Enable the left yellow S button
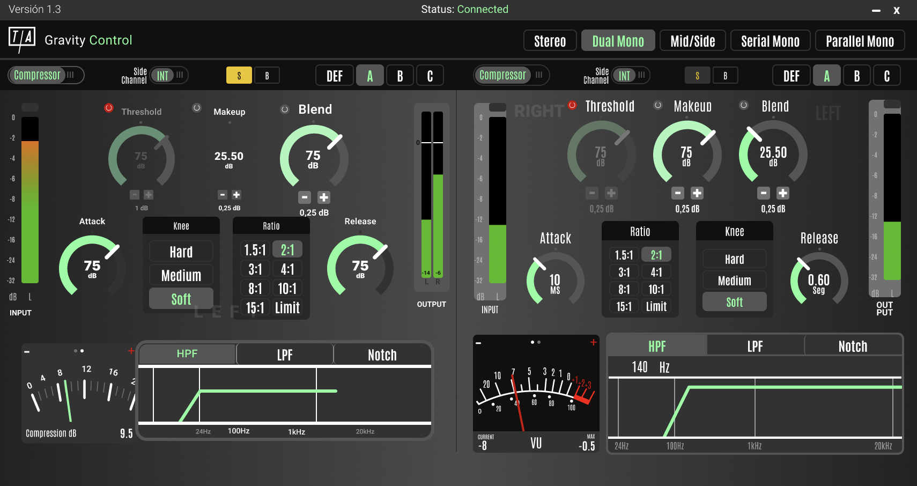The height and width of the screenshot is (486, 917). pos(239,76)
